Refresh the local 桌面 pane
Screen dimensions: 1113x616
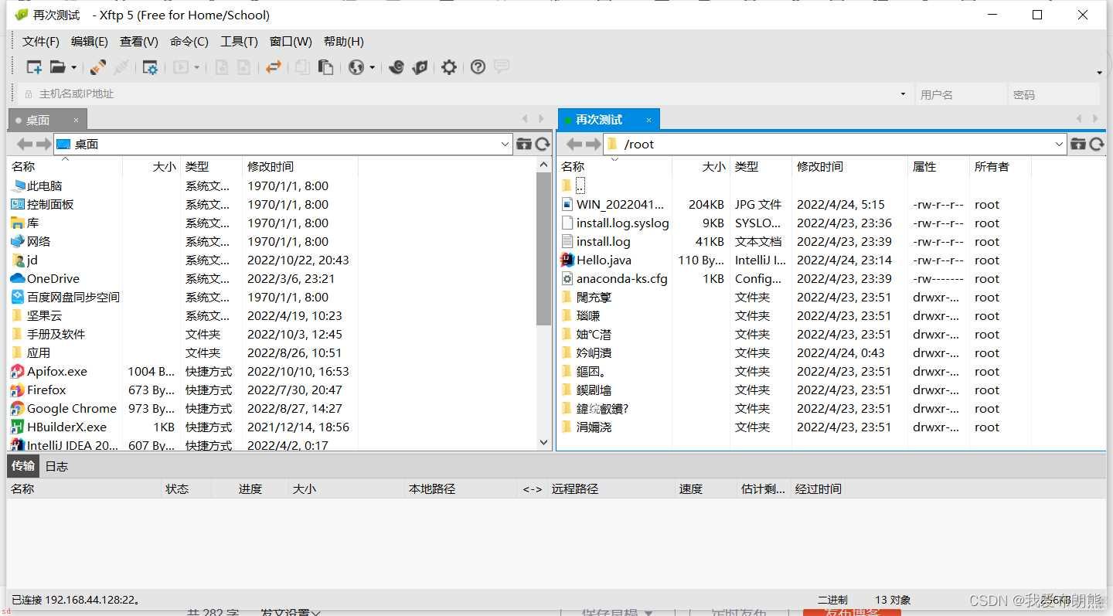543,144
